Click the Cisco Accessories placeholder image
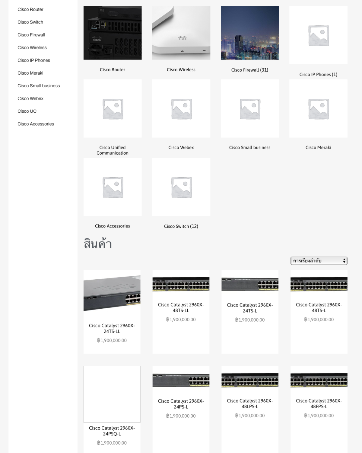The height and width of the screenshot is (453, 362). click(112, 187)
